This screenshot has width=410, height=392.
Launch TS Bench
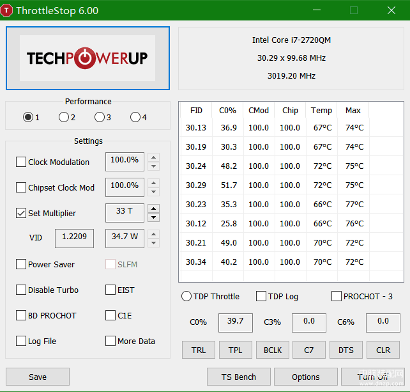pyautogui.click(x=239, y=377)
